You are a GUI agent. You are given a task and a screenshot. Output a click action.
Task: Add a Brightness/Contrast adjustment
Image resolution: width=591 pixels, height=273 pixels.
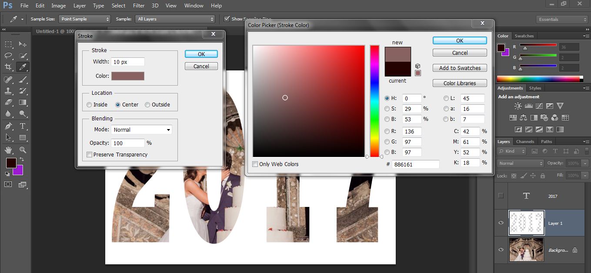(x=518, y=106)
